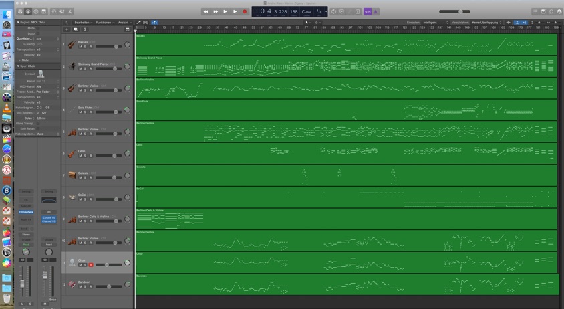Solo the Steinway Grand Piano track
Viewport: 564px width, 309px height.
(85, 68)
